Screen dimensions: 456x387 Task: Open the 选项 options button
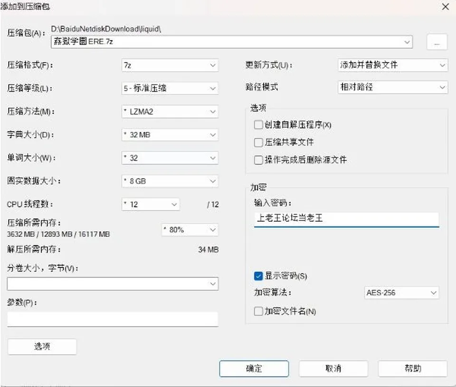pyautogui.click(x=42, y=346)
